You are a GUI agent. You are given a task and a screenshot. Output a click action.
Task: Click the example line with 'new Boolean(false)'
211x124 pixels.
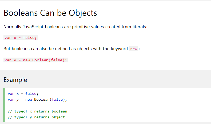pyautogui.click(x=37, y=100)
